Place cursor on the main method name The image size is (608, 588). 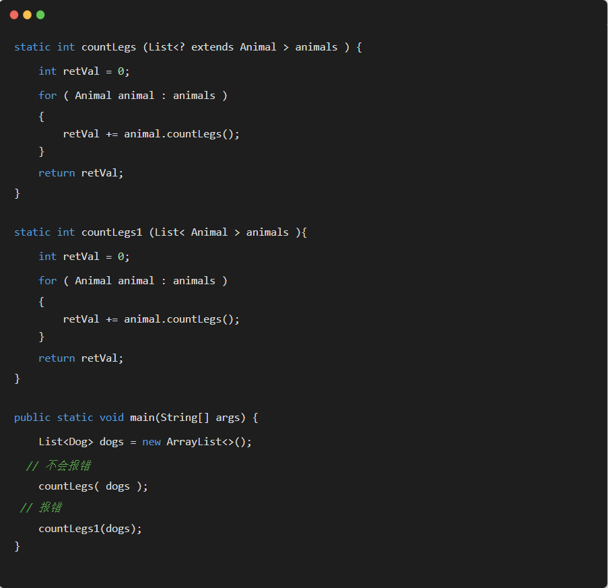pyautogui.click(x=142, y=418)
